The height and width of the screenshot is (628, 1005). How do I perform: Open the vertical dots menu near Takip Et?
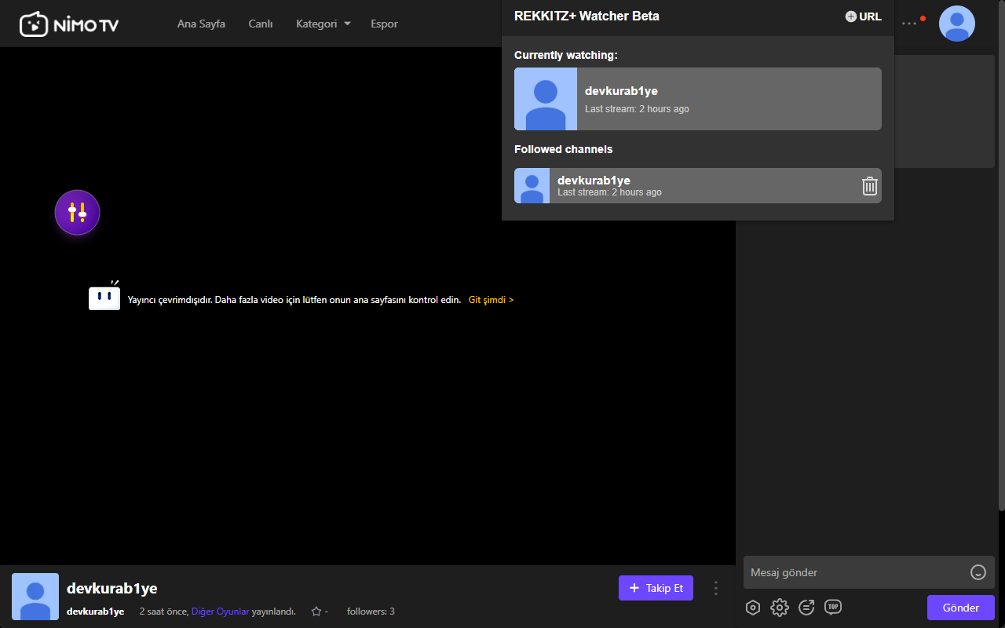[715, 588]
